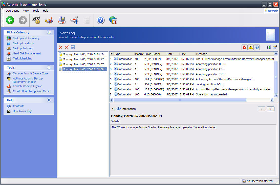280x185 pixels.
Task: Click the greyed-out log list toolbar icon
Action: pos(87,20)
